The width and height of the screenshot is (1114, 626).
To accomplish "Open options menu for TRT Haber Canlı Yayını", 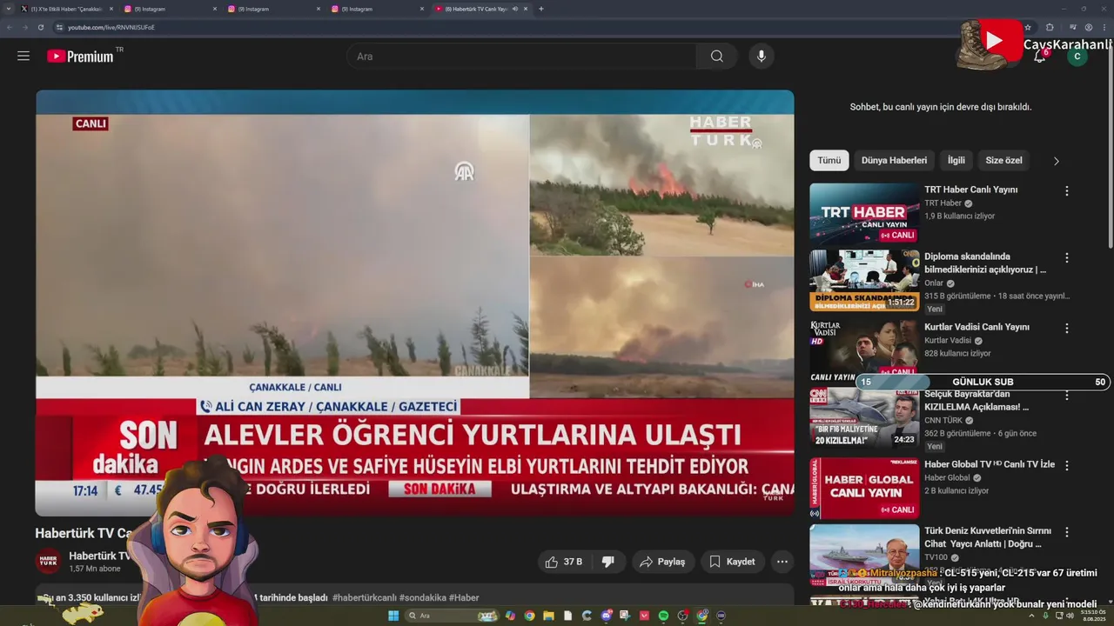I will pos(1067,190).
